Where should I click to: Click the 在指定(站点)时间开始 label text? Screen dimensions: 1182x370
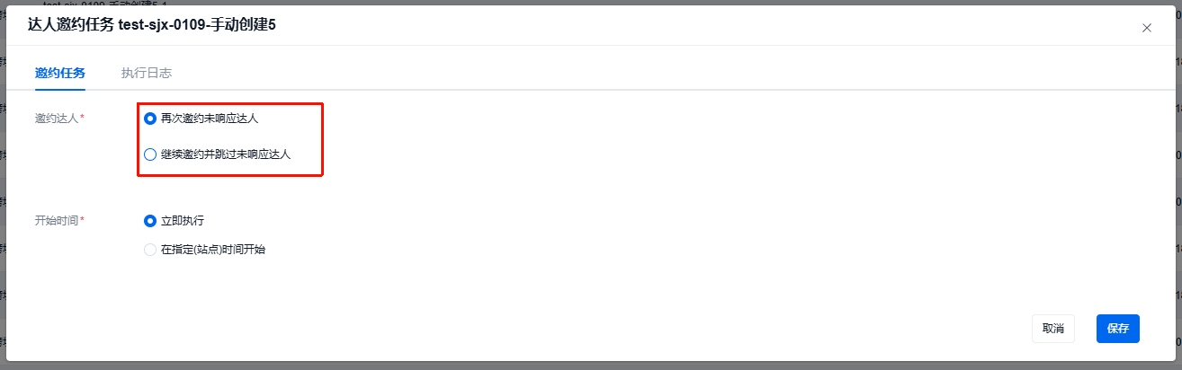coord(213,250)
